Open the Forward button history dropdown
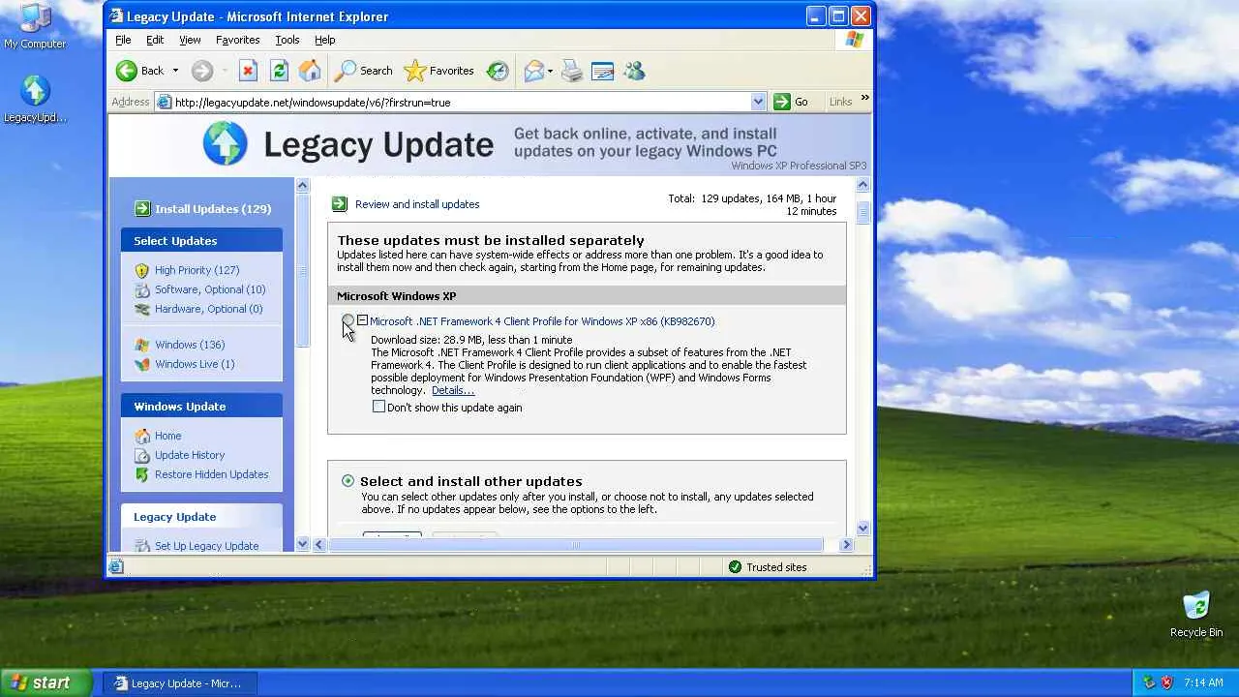Image resolution: width=1239 pixels, height=697 pixels. pyautogui.click(x=225, y=71)
